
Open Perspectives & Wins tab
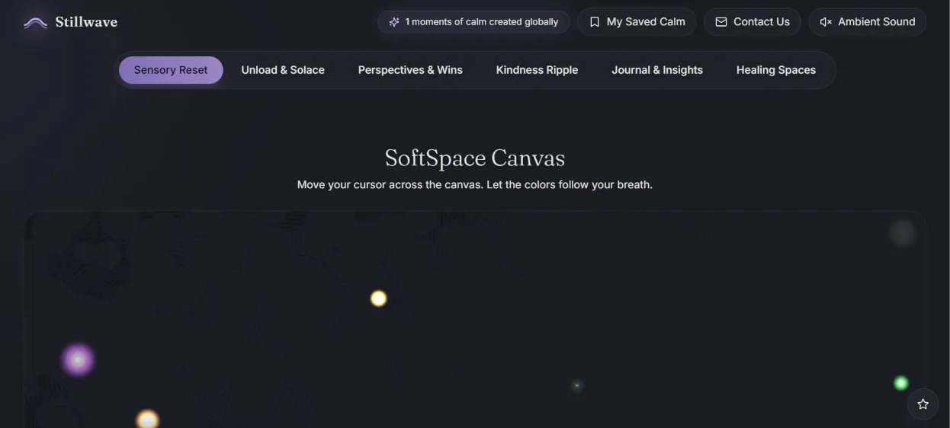point(410,70)
